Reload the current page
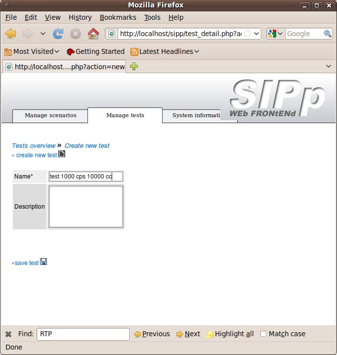 tap(58, 34)
